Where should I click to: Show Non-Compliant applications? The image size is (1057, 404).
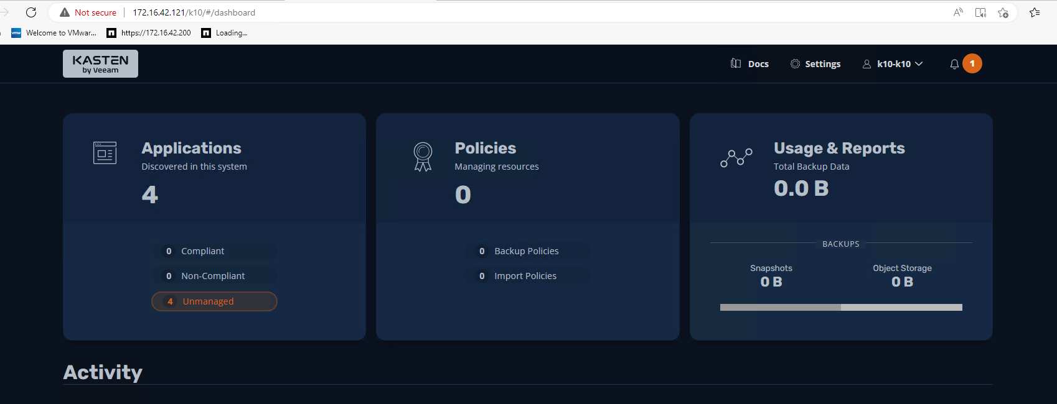pos(214,276)
